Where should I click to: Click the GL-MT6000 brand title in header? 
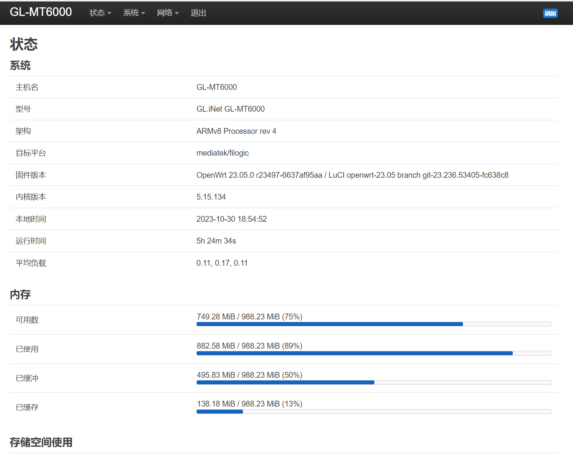coord(41,12)
